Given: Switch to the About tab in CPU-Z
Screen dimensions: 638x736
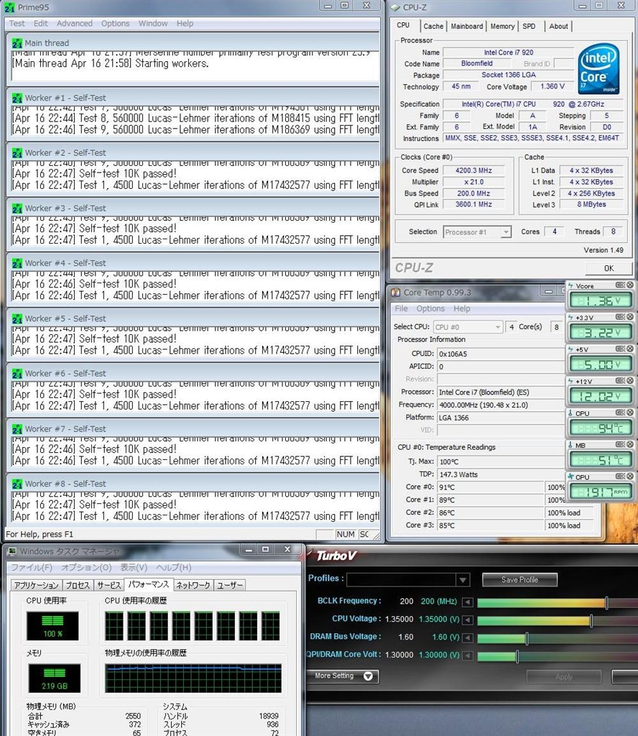Looking at the screenshot, I should click(x=559, y=27).
